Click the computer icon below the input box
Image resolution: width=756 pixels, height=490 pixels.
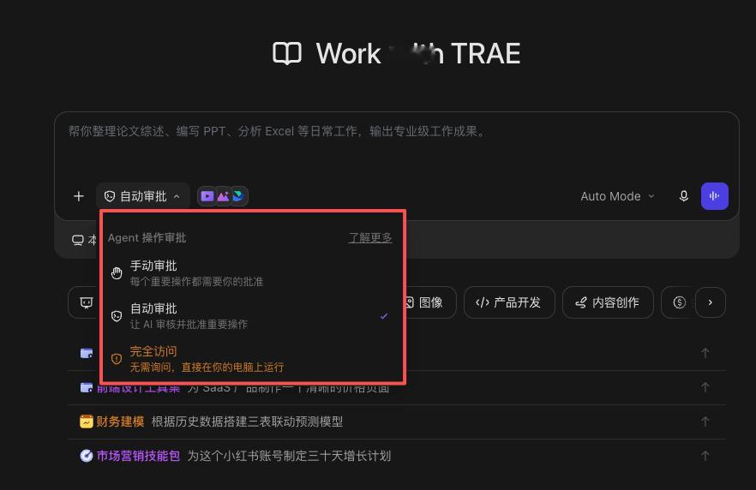click(x=78, y=240)
